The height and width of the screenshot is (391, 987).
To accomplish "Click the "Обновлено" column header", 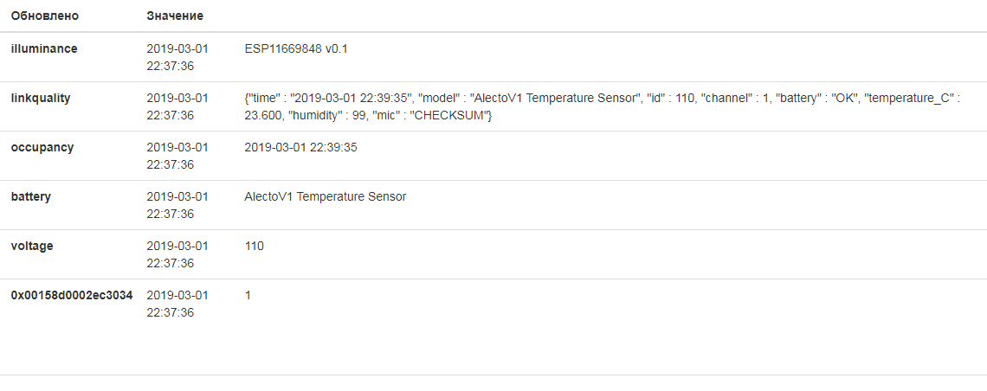I will pyautogui.click(x=44, y=16).
